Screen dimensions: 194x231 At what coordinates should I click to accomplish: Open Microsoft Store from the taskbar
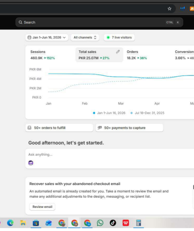(x=36, y=223)
